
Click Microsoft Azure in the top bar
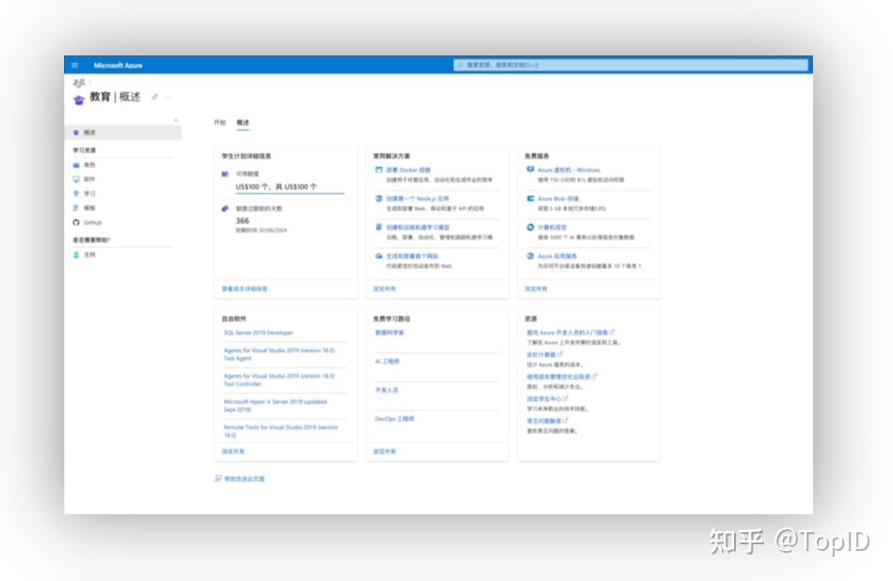click(x=119, y=64)
